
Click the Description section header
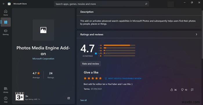click(87, 12)
